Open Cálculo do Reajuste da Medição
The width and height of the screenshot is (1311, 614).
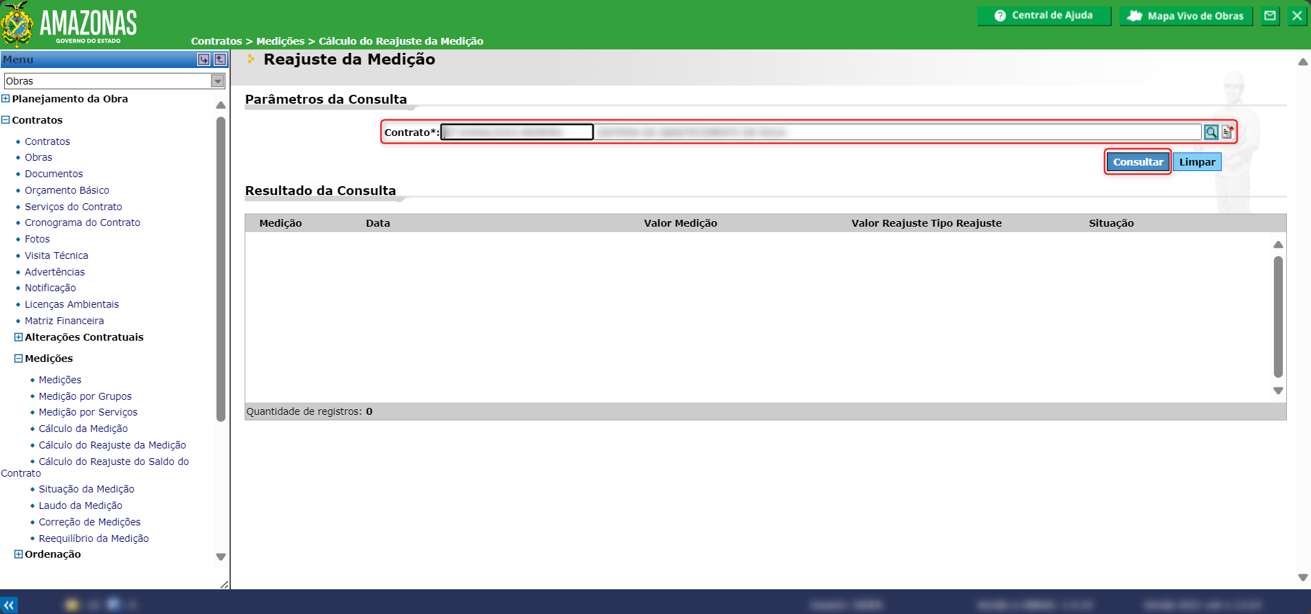click(x=112, y=445)
